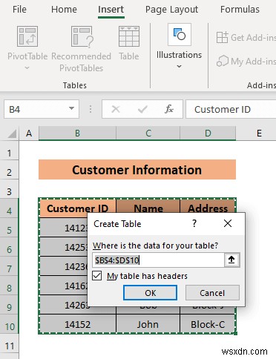
Task: Click Get Add-ins icon
Action: point(222,38)
